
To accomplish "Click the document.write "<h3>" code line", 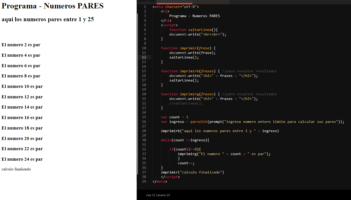I will pos(214,99).
